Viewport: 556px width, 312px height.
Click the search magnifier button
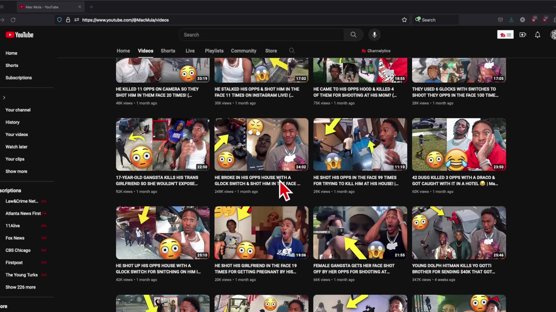[353, 35]
